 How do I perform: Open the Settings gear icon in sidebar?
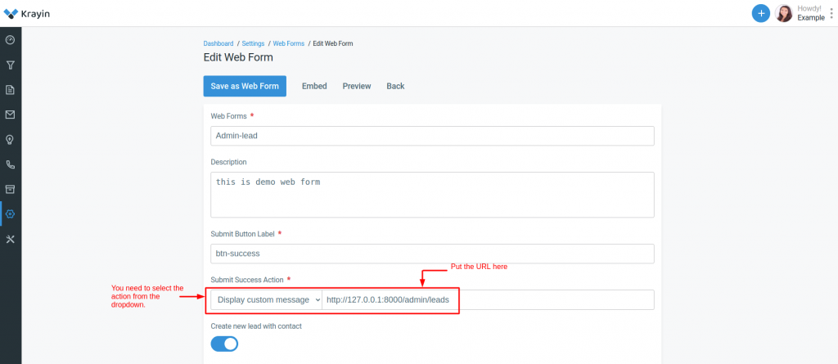pos(10,213)
